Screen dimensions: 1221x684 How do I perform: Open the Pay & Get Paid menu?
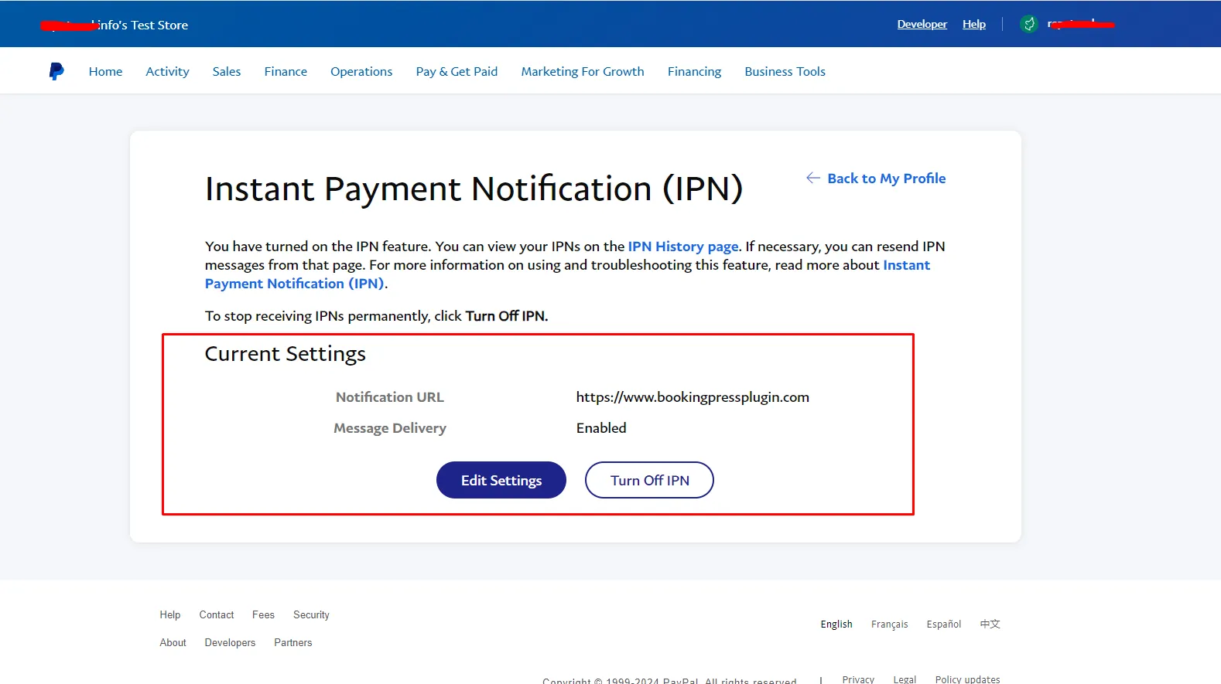coord(457,71)
